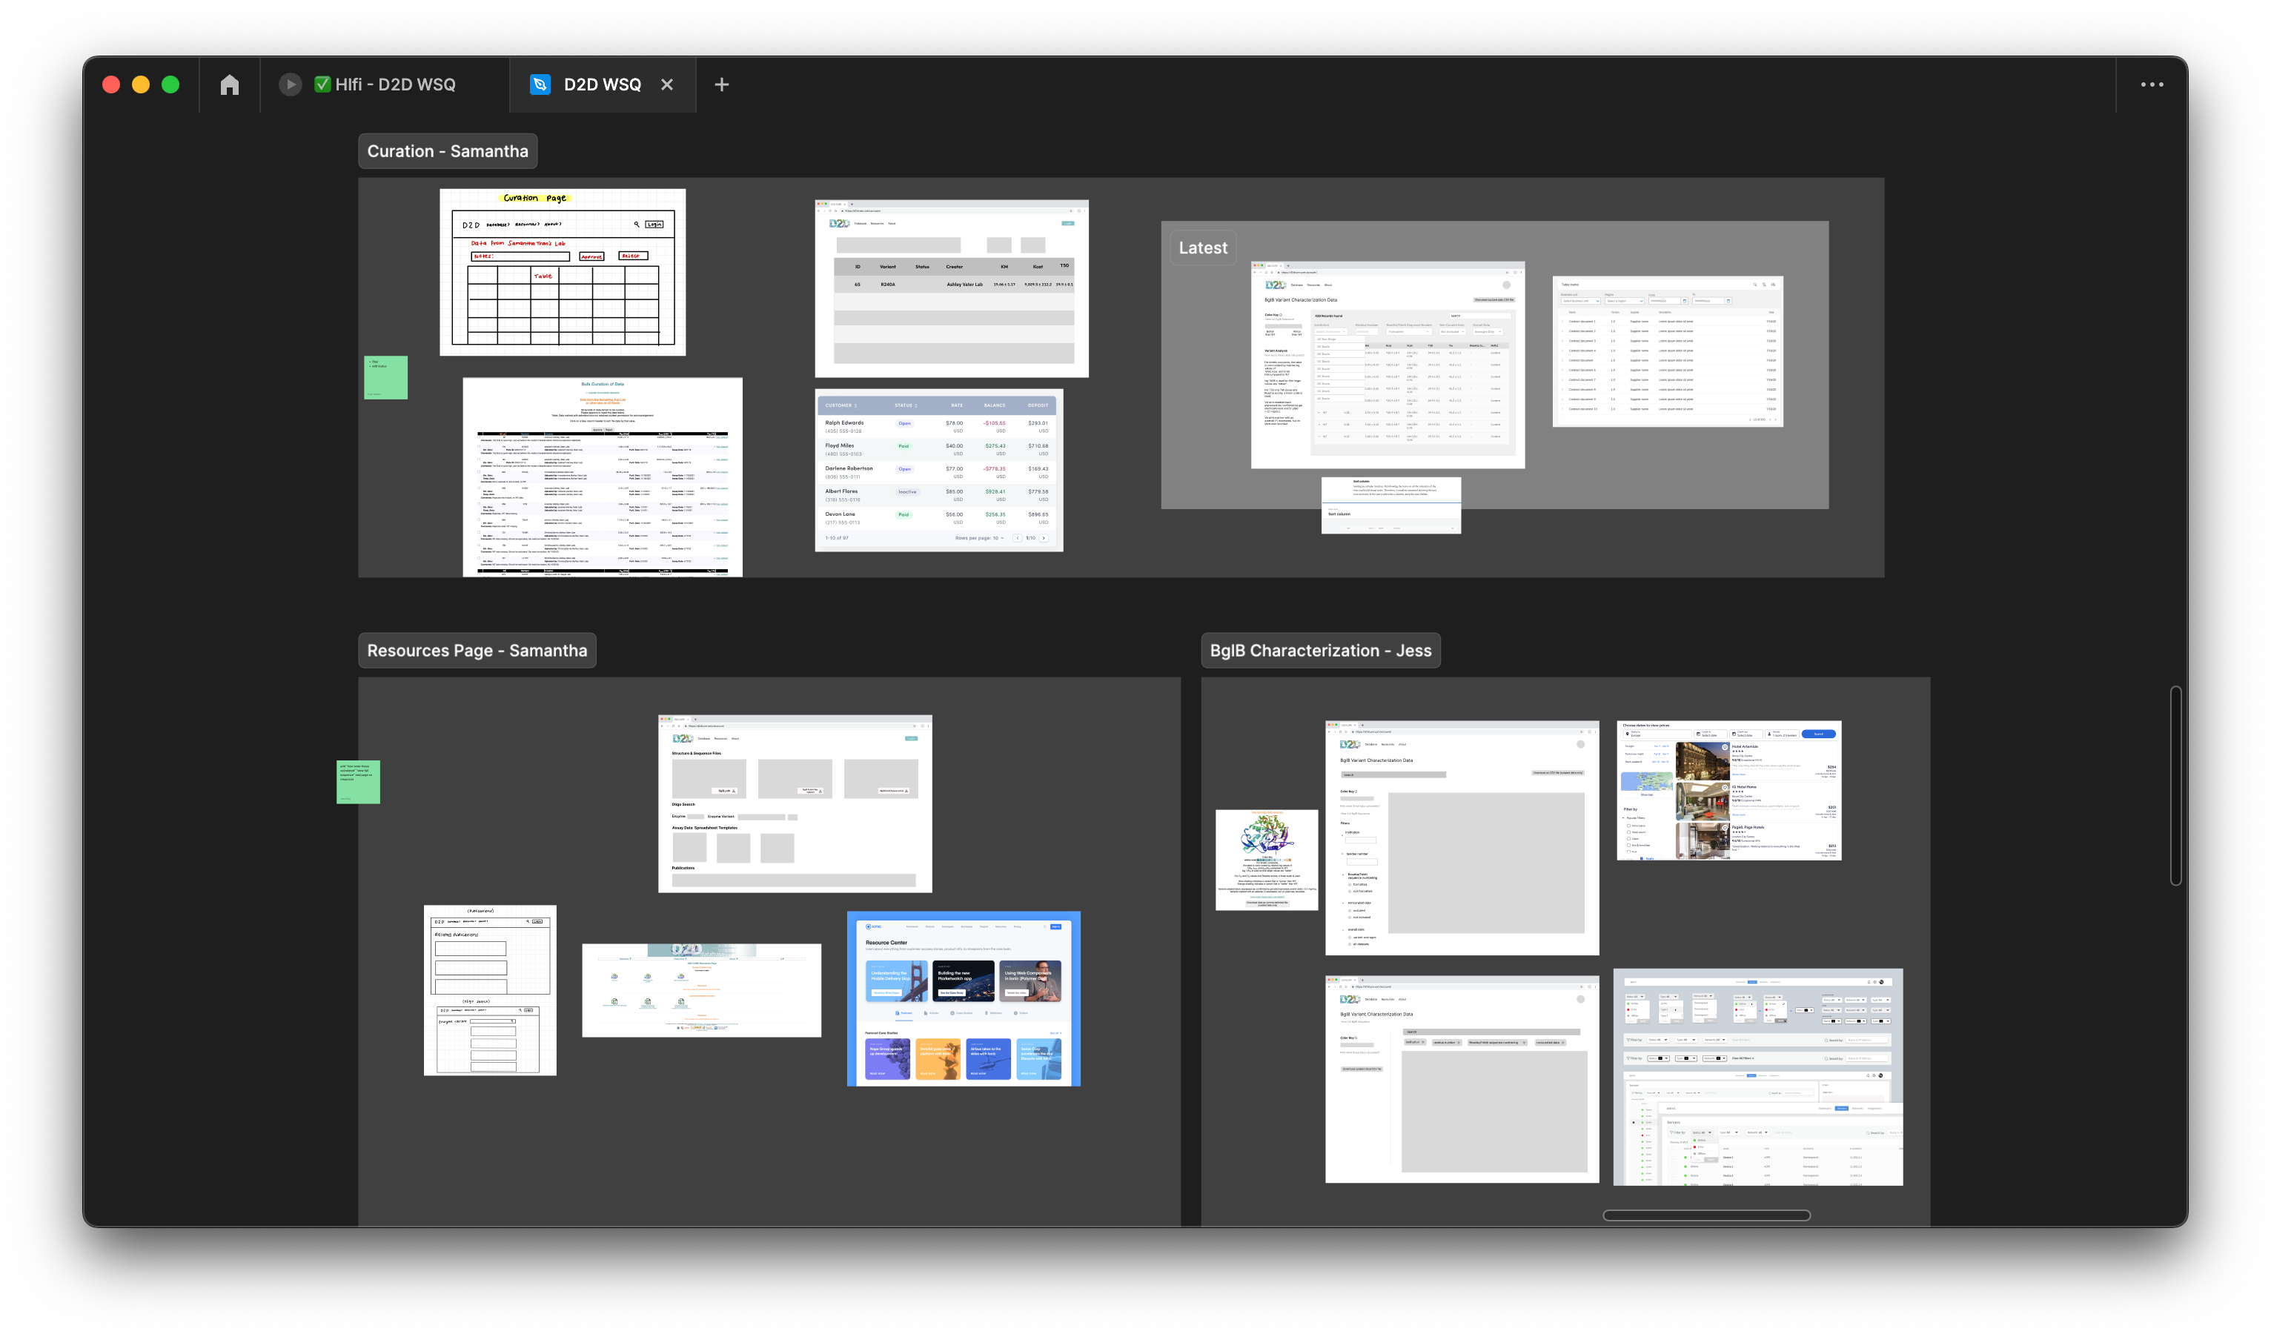Select the Curation - Samantha section label

(448, 151)
